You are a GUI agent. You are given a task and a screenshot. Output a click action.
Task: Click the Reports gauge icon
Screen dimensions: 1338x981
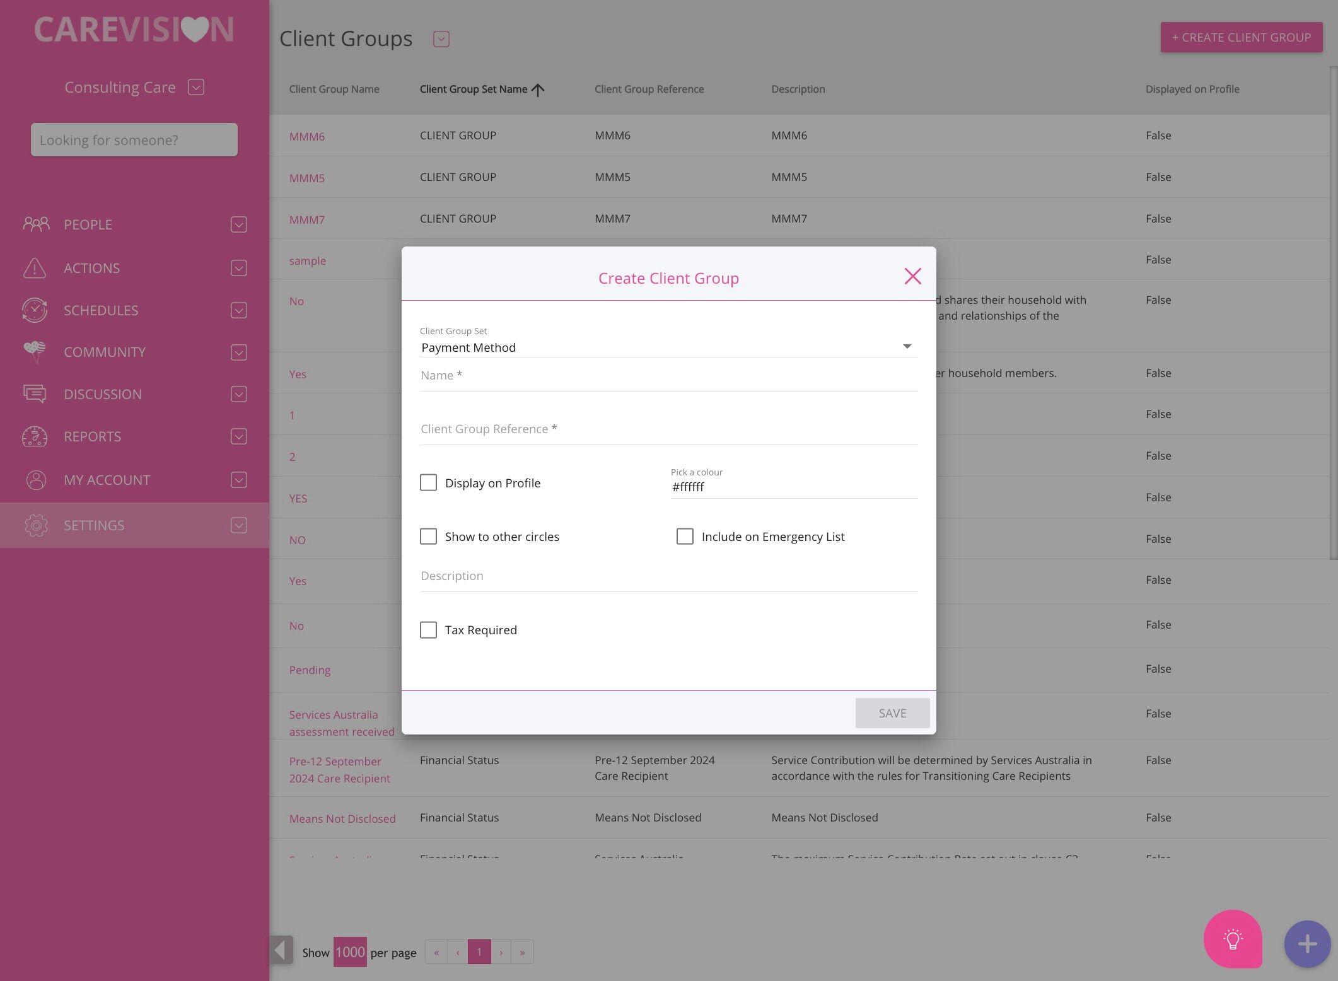(x=35, y=436)
